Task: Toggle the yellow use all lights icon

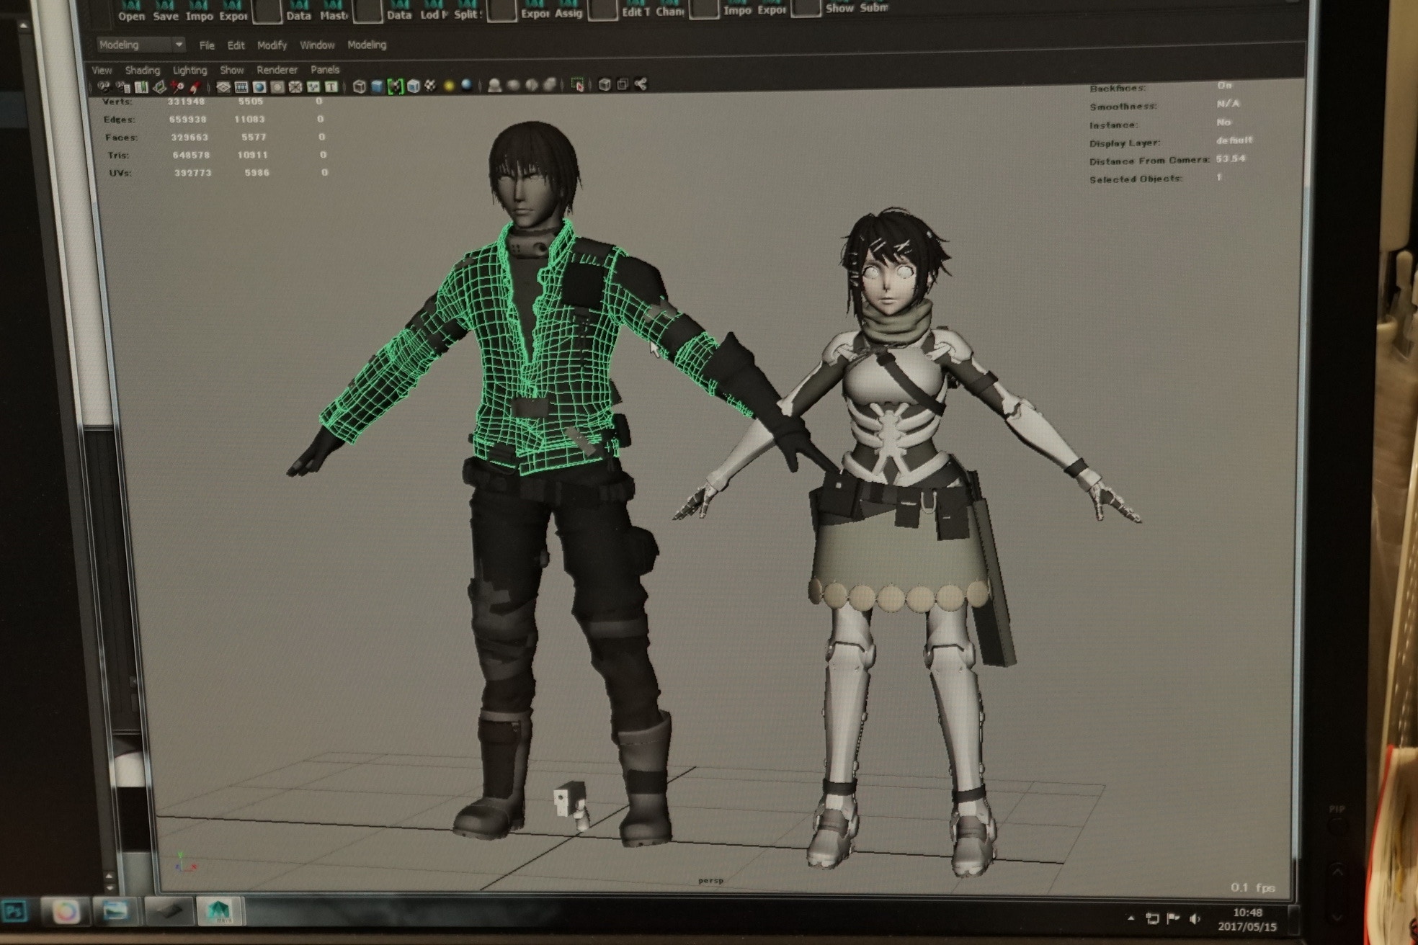Action: pos(449,86)
